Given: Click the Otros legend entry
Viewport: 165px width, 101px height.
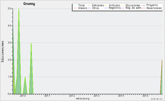Looking at the screenshot, I should (x=93, y=8).
